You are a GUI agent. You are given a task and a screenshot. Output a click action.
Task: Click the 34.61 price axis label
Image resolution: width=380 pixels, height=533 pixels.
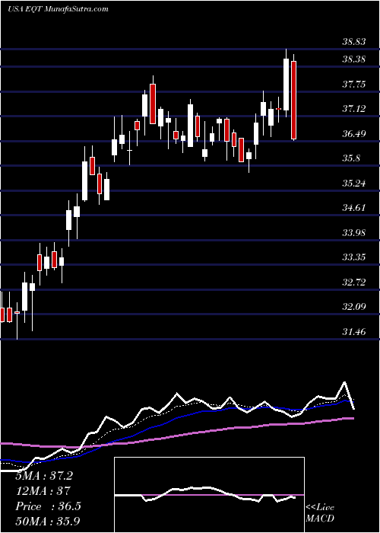[x=353, y=208]
